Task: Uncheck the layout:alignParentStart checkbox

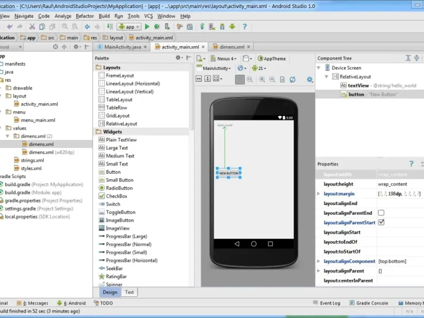Action: [x=381, y=223]
